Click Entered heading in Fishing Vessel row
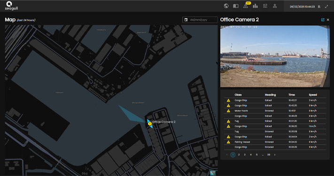This screenshot has width=334, height=176. [x=269, y=142]
